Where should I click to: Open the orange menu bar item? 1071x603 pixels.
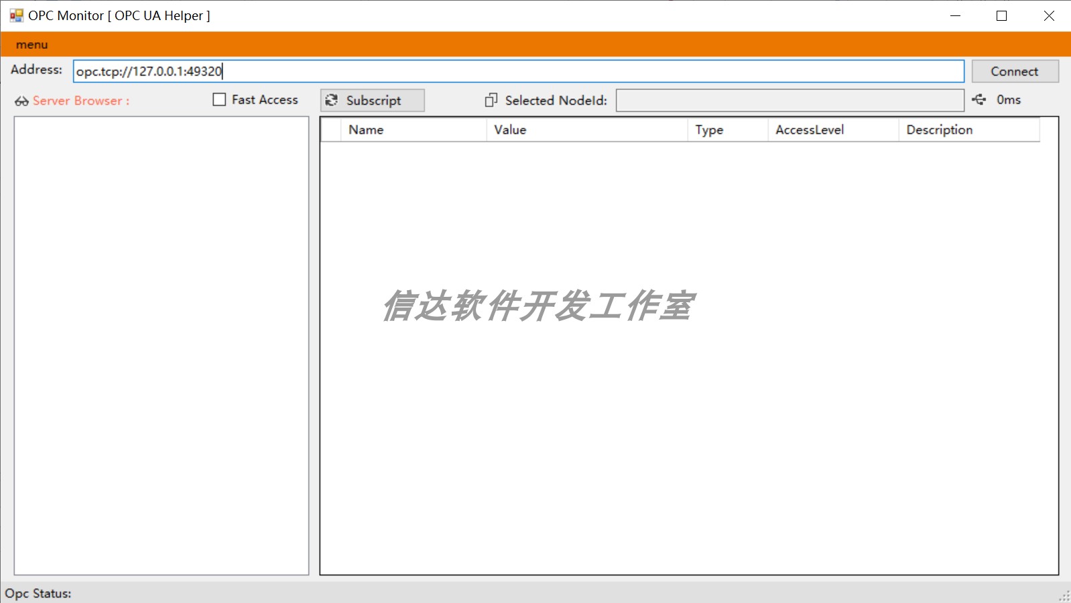tap(31, 45)
